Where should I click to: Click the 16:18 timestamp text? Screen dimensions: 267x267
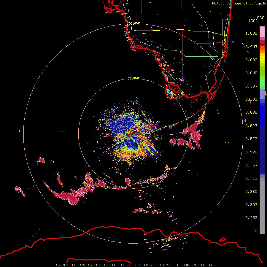point(207,265)
